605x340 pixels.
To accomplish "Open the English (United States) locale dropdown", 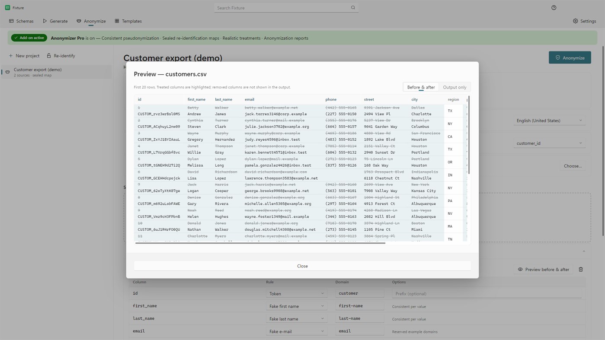I will pyautogui.click(x=549, y=121).
